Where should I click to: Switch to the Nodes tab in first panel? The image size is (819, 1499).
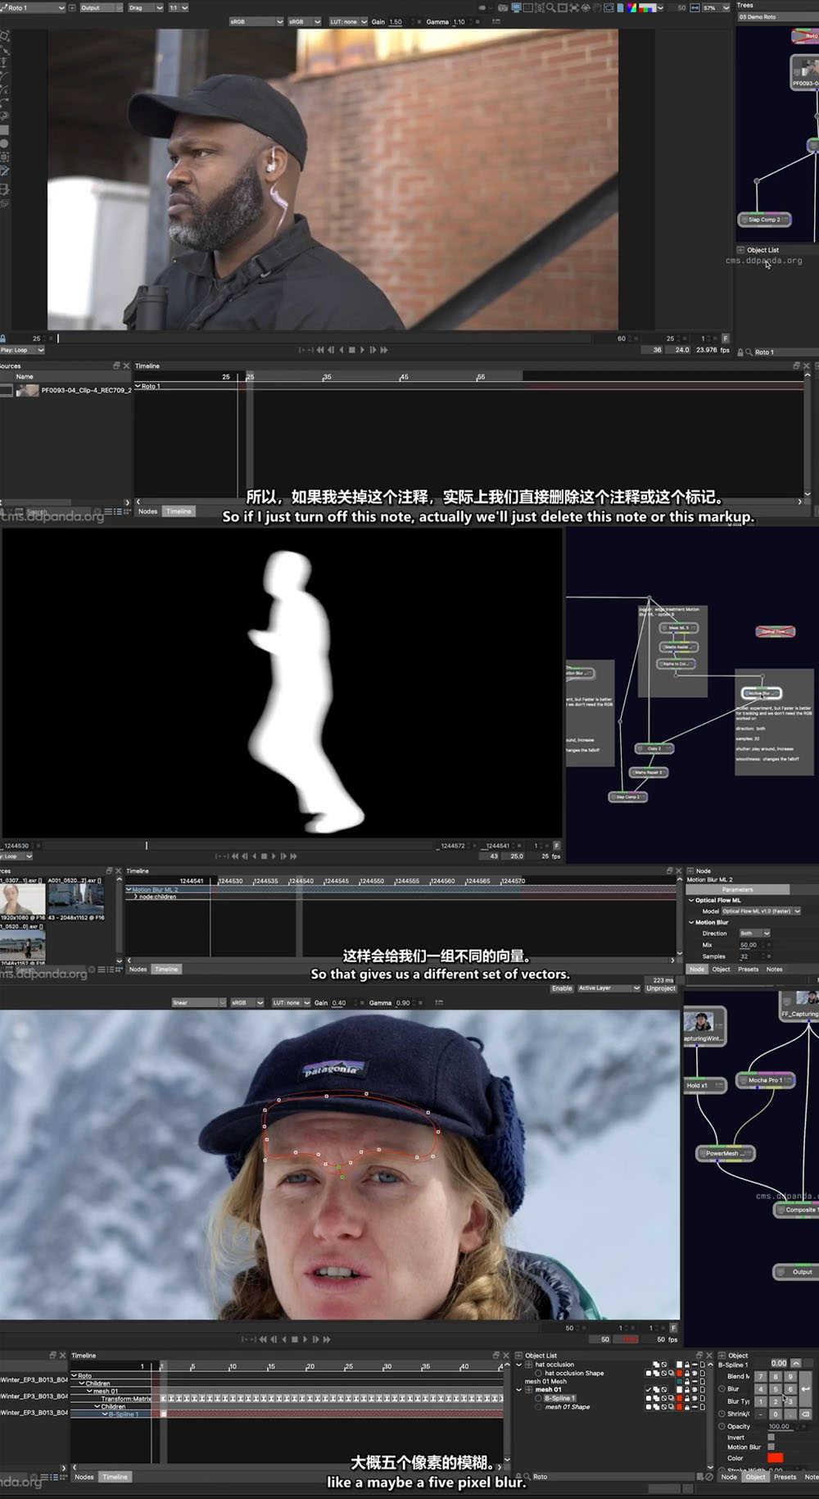[x=147, y=511]
